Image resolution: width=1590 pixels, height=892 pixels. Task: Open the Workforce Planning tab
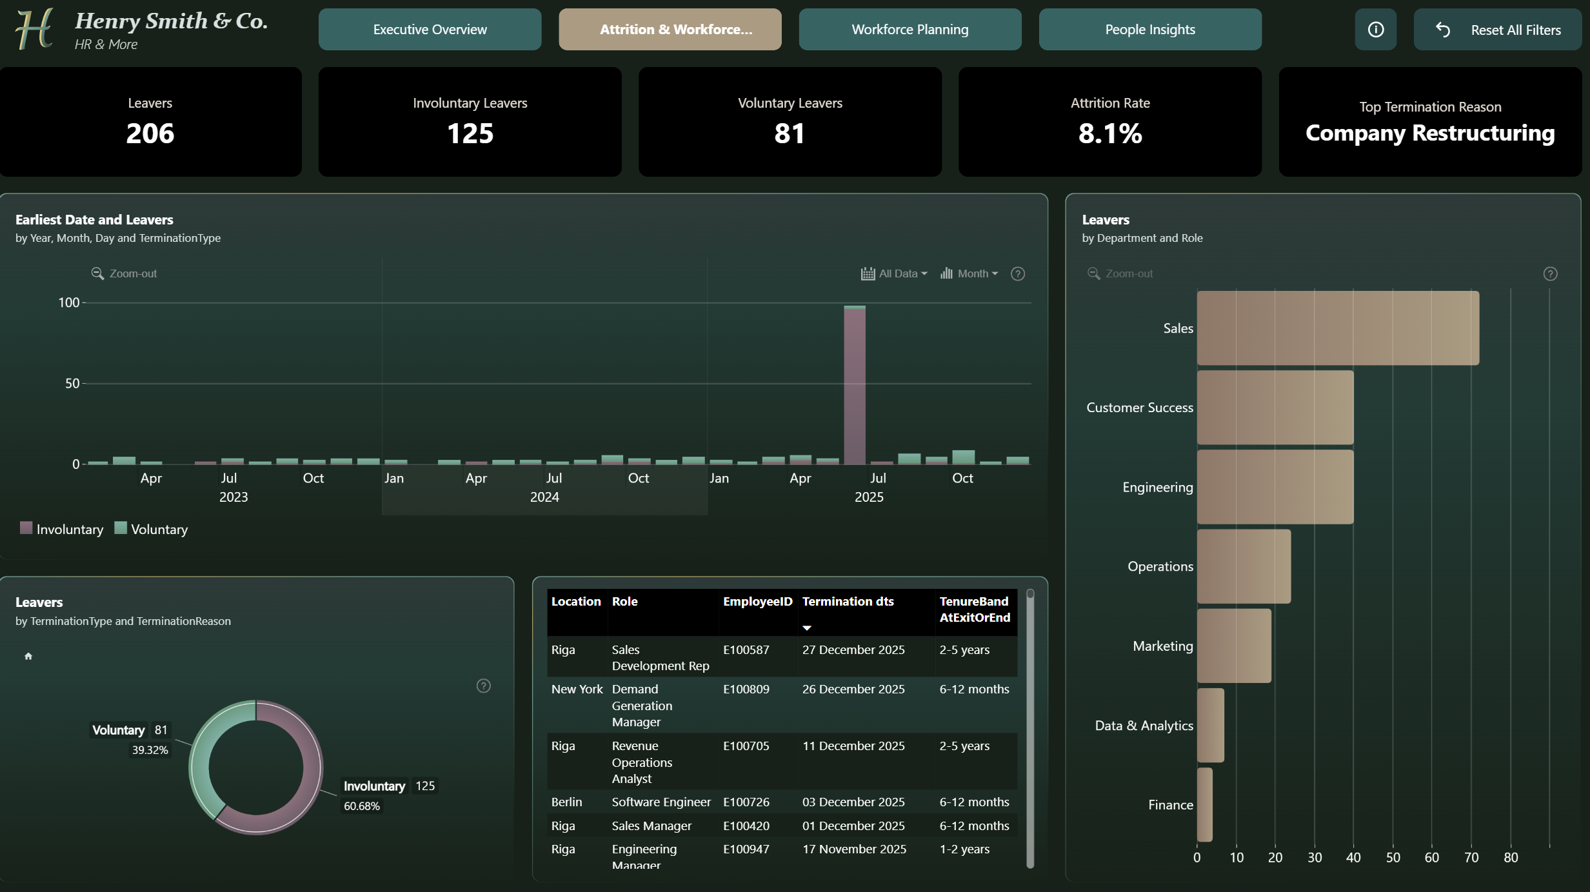click(x=910, y=30)
